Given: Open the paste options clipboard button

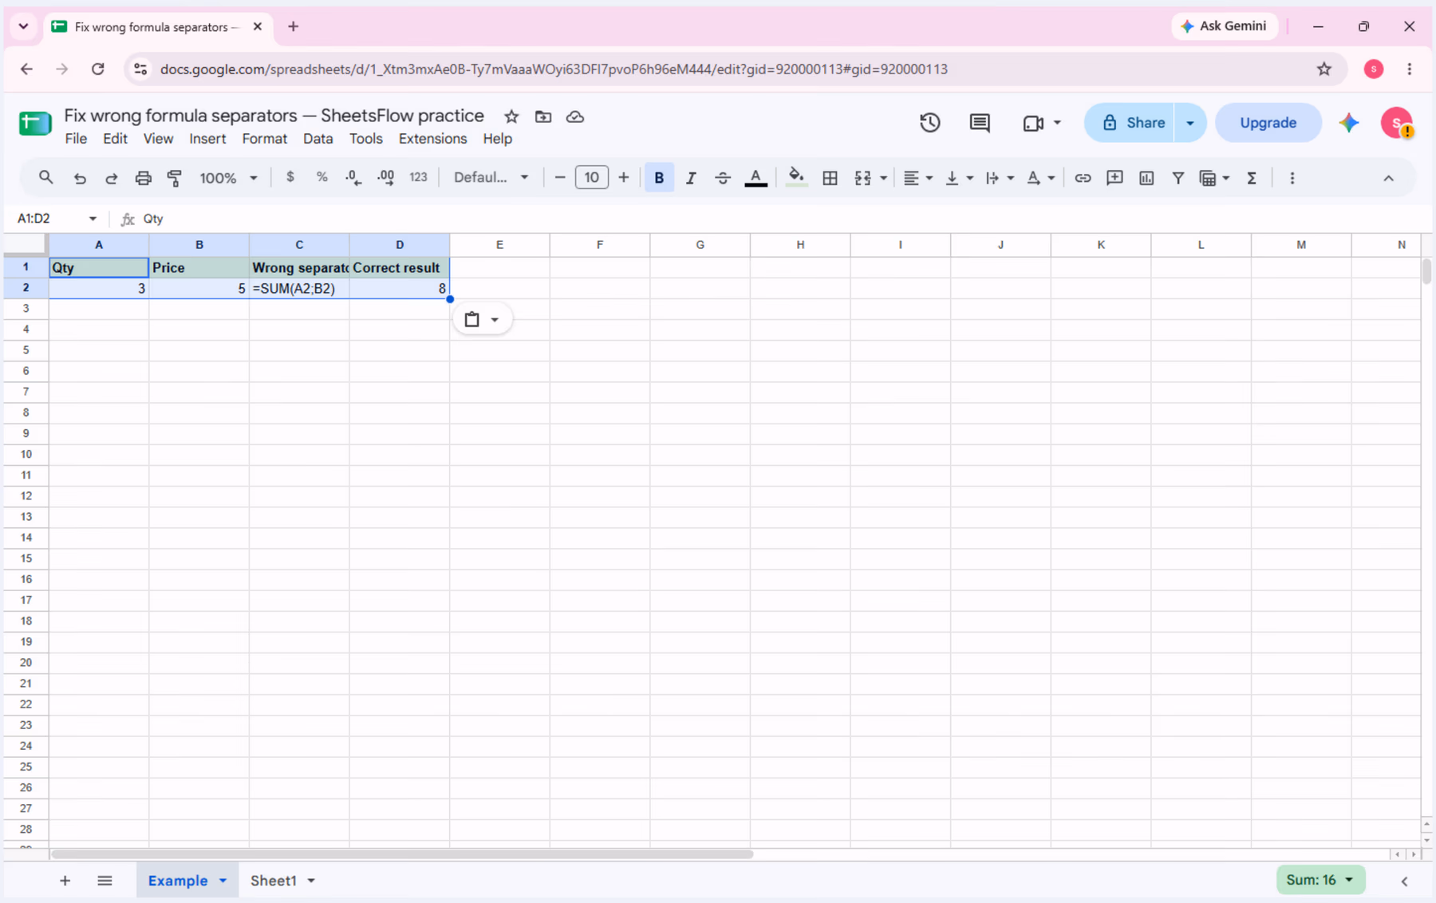Looking at the screenshot, I should coord(482,320).
